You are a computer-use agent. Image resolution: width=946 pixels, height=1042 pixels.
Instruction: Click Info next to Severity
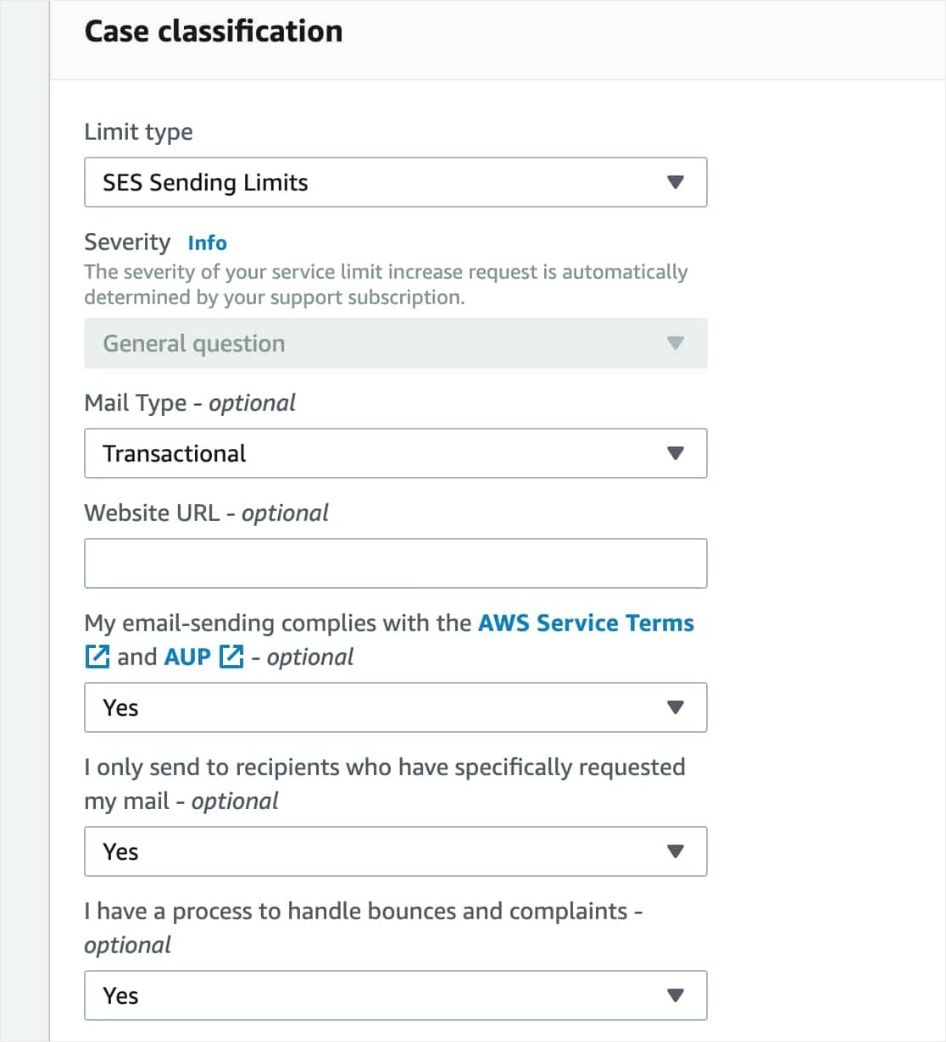[x=206, y=243]
